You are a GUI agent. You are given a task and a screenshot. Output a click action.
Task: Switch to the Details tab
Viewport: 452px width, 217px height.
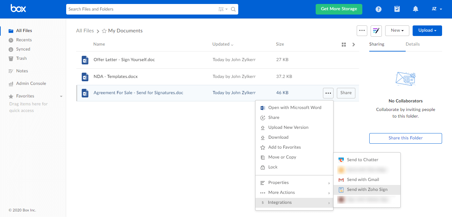click(x=413, y=44)
